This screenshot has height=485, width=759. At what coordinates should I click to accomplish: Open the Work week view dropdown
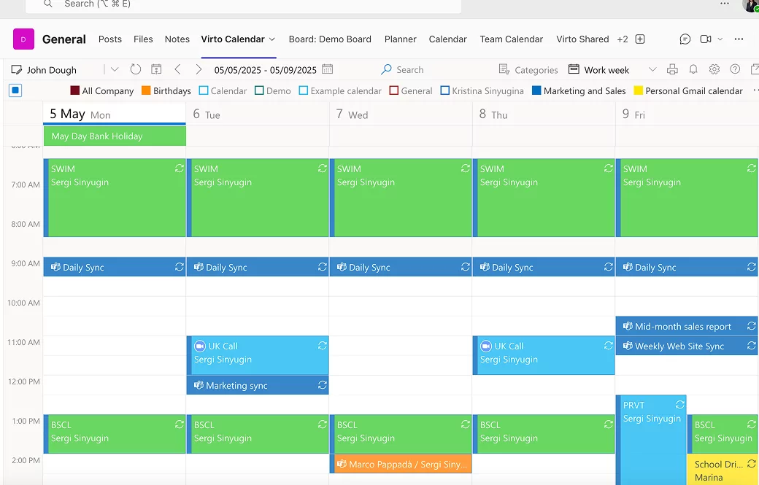tap(652, 69)
